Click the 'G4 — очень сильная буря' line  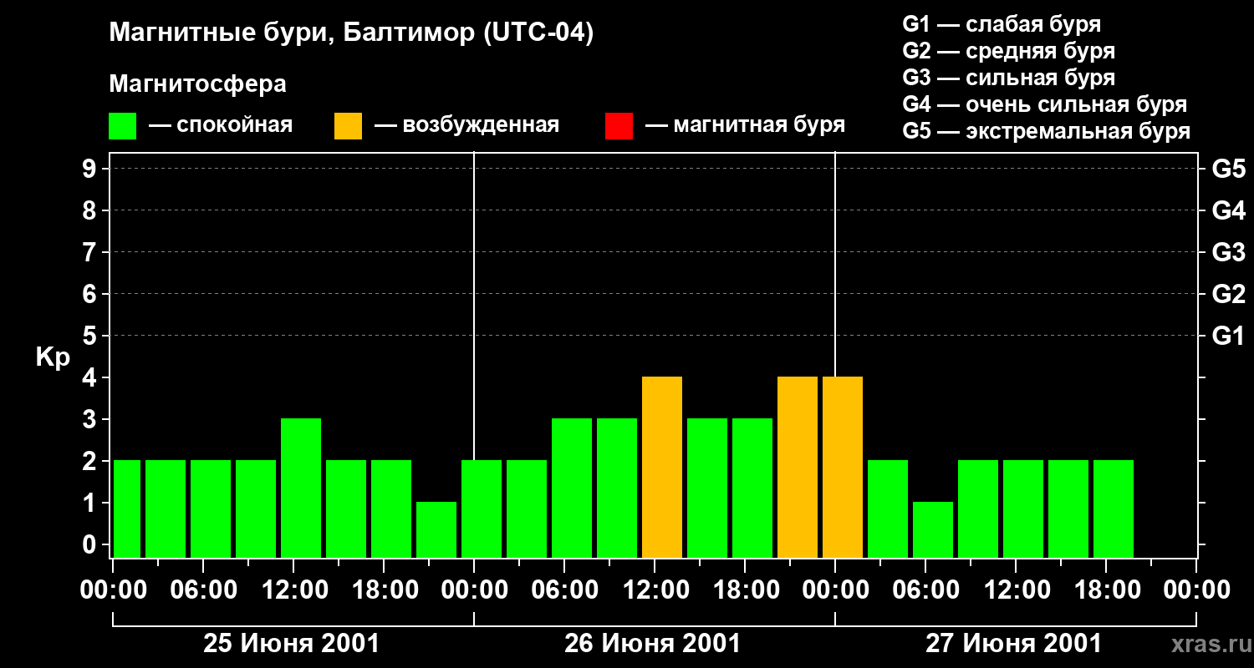(x=1045, y=104)
